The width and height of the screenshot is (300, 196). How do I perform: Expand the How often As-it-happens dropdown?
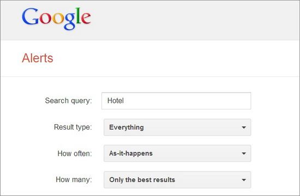(x=177, y=153)
